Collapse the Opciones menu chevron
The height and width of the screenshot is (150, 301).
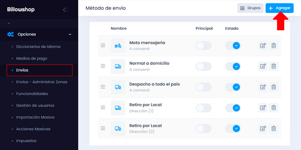coord(70,34)
